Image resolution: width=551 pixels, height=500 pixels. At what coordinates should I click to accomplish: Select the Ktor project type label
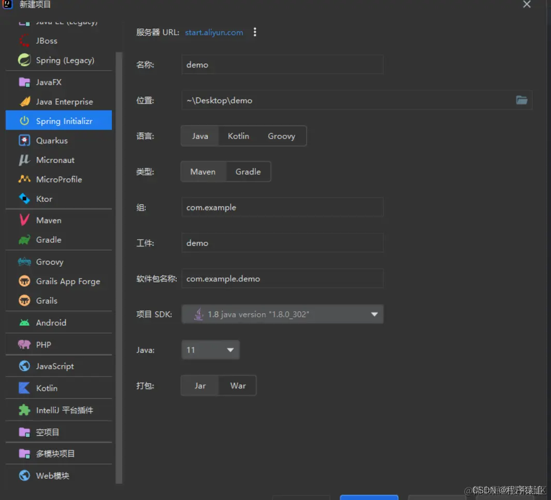tap(45, 199)
